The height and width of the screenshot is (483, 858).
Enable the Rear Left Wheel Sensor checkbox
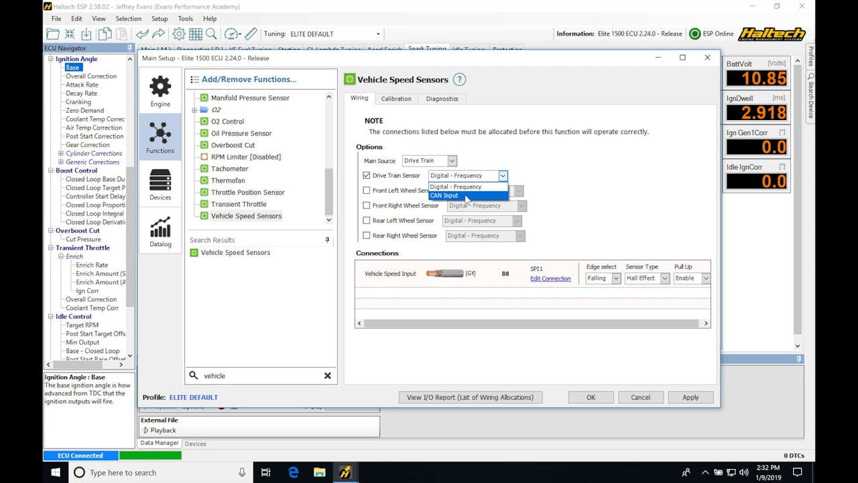pos(366,221)
